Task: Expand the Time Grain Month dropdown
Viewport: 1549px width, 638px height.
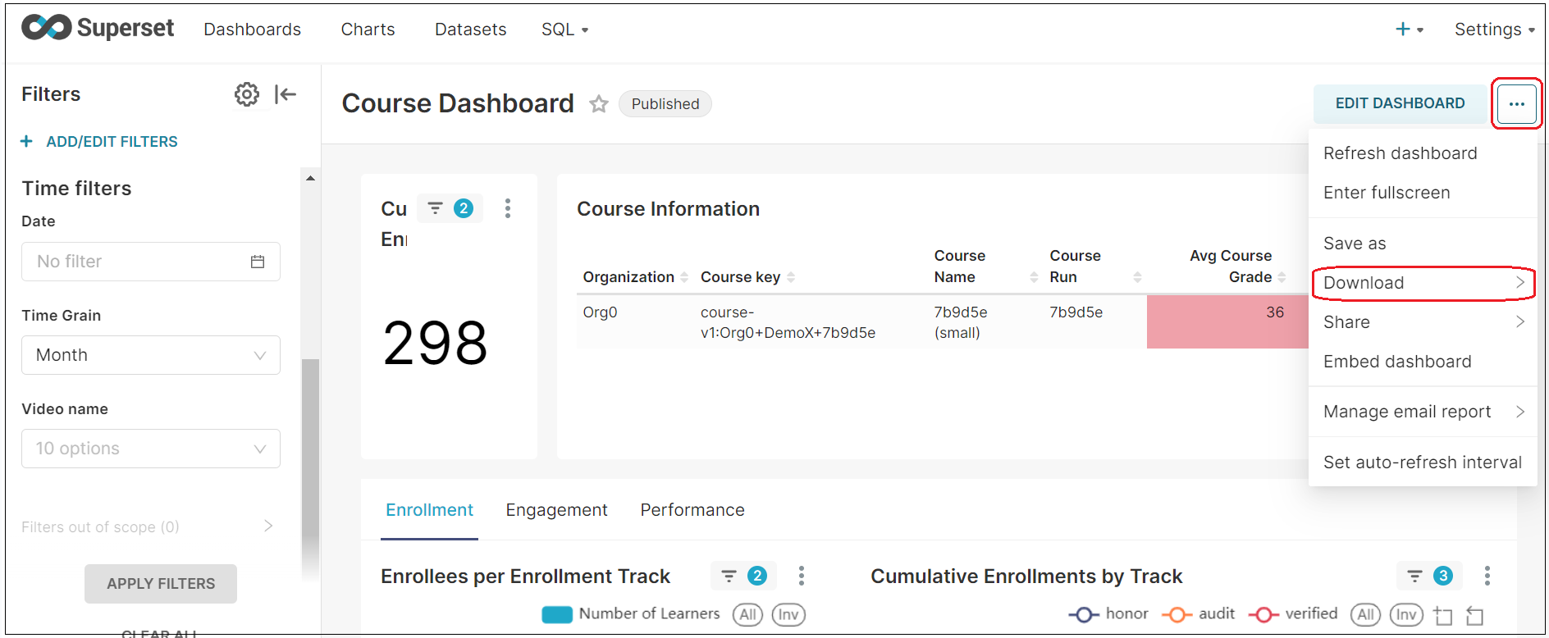Action: 151,355
